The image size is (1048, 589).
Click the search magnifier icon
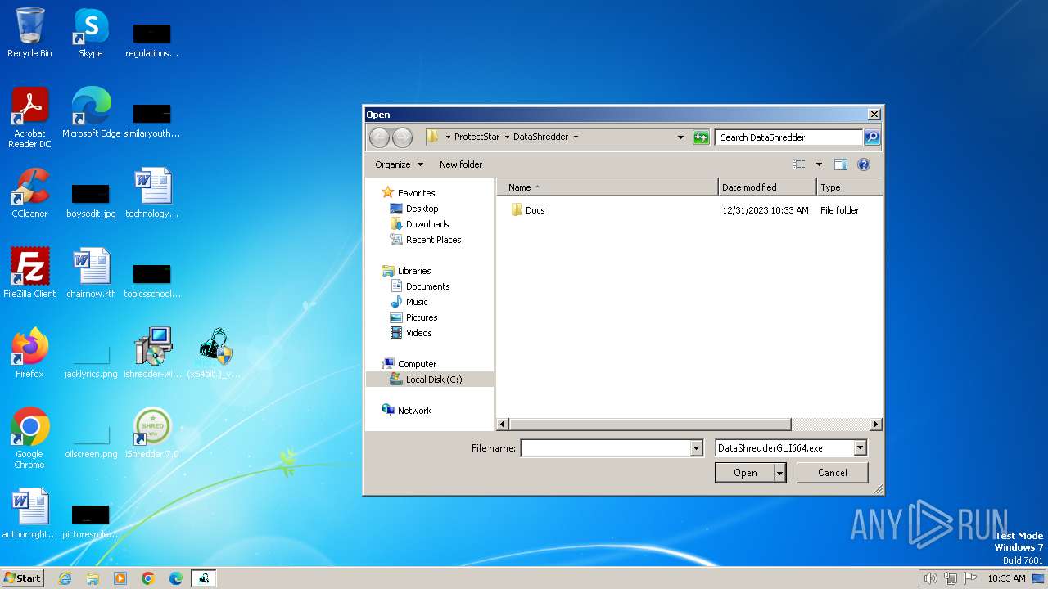pos(872,137)
